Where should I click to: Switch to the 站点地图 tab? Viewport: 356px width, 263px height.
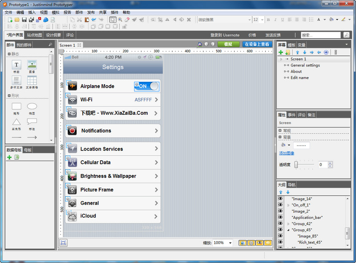[x=35, y=35]
